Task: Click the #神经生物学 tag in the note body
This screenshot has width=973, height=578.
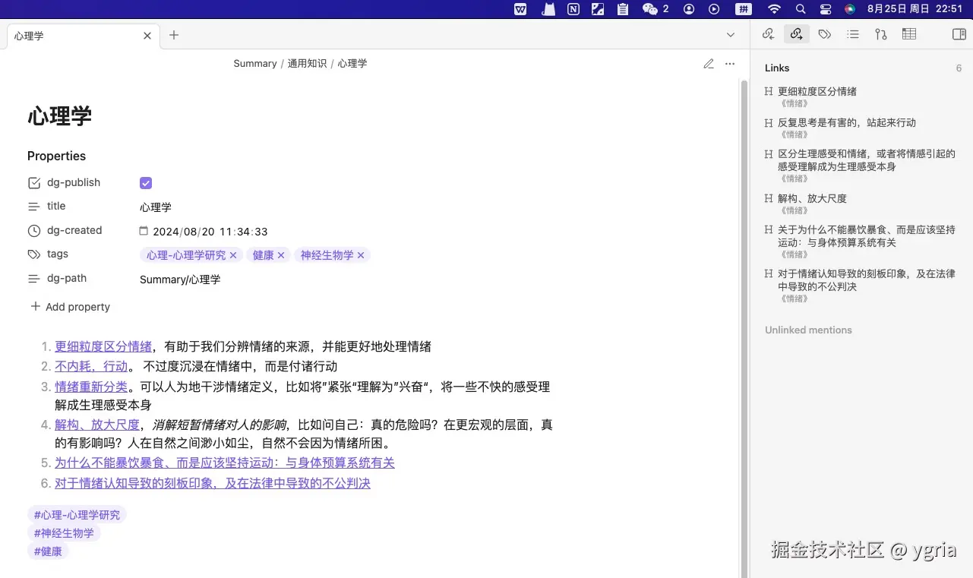Action: [x=64, y=533]
